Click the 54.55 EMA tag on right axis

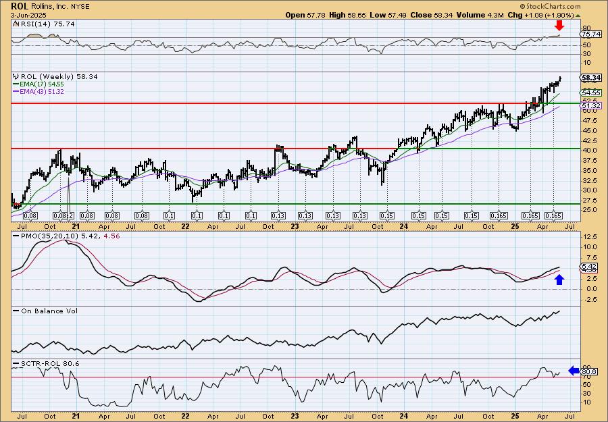(x=591, y=93)
